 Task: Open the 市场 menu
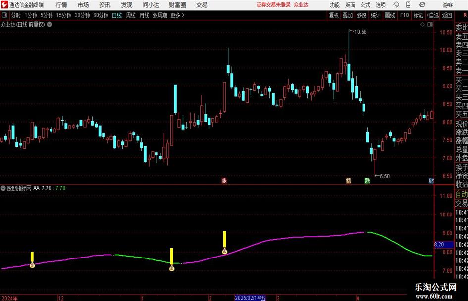(x=83, y=5)
